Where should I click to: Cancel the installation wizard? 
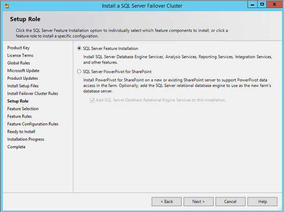230,202
